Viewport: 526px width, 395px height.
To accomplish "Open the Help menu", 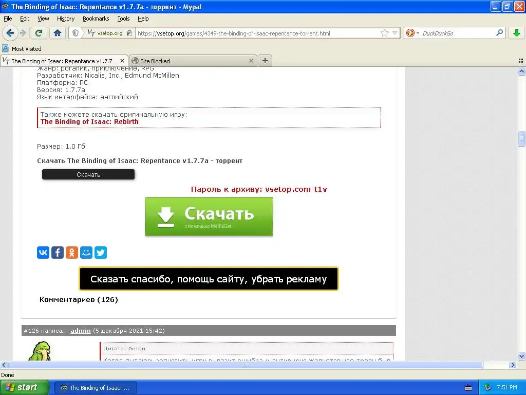I will [143, 19].
